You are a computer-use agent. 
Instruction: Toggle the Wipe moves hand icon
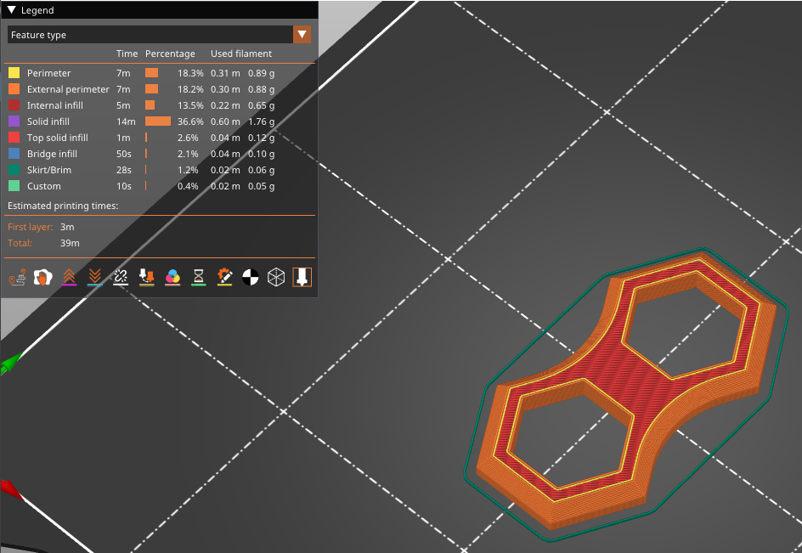coord(42,277)
